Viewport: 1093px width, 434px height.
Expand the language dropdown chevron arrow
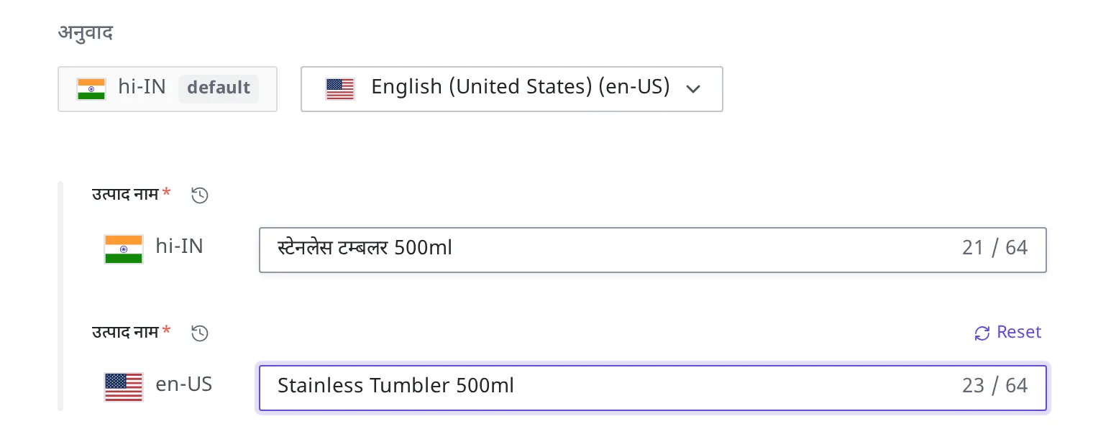(x=693, y=89)
